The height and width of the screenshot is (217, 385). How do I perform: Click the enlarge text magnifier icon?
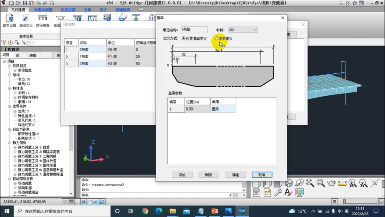(x=353, y=183)
